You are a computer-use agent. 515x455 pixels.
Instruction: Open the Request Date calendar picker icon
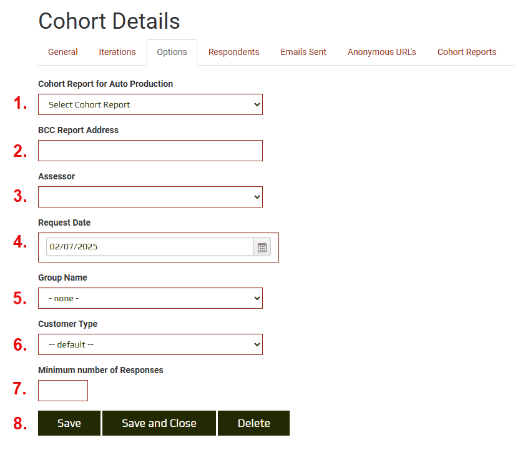click(262, 247)
